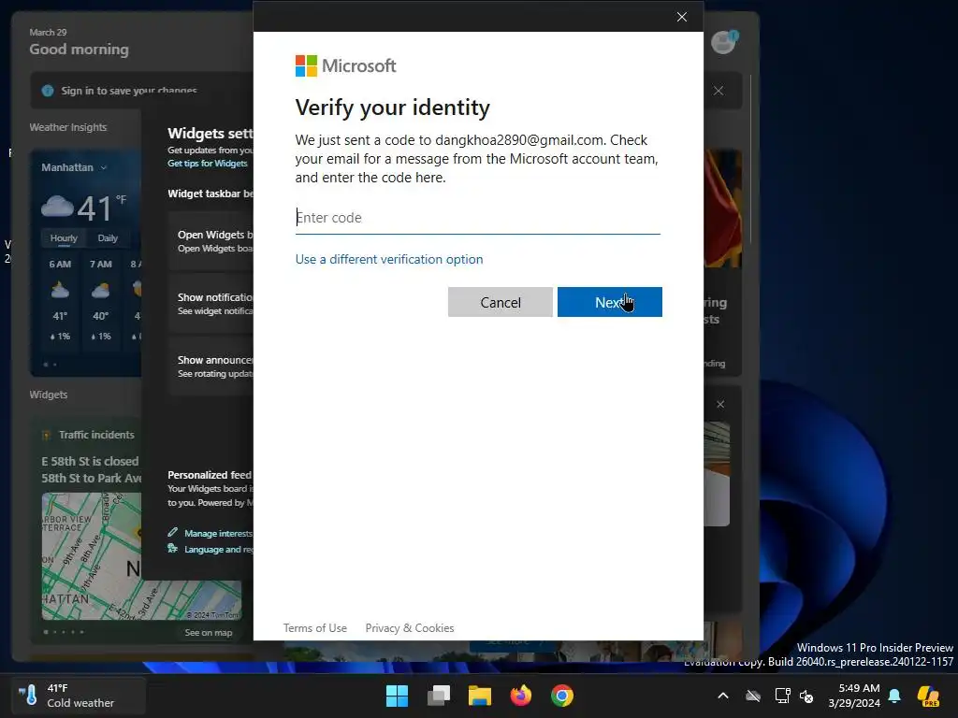
Task: Use a different verification option link
Action: pyautogui.click(x=388, y=259)
